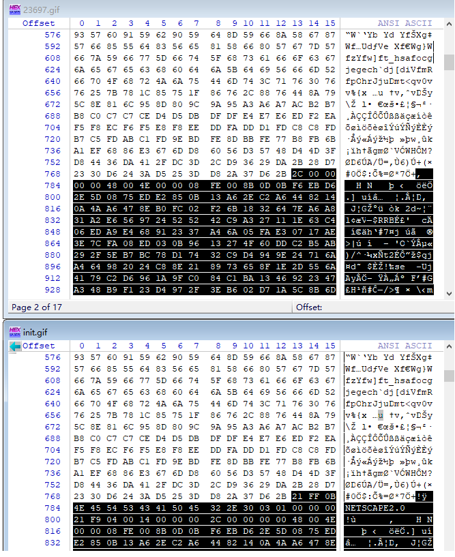Select offset 928 row label in 23697.gif

coord(53,290)
